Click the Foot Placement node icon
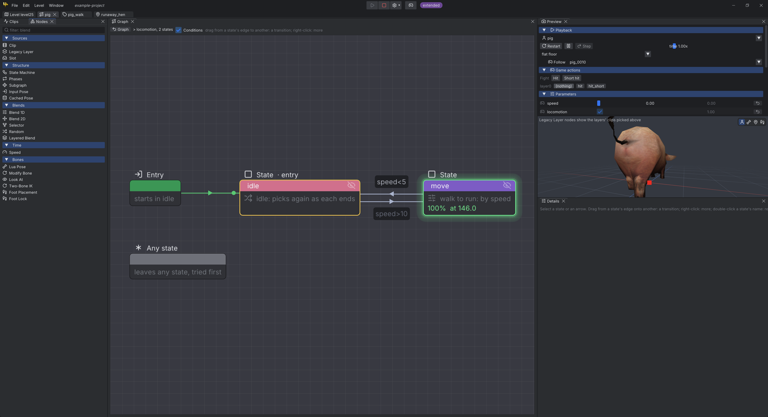 pyautogui.click(x=5, y=192)
